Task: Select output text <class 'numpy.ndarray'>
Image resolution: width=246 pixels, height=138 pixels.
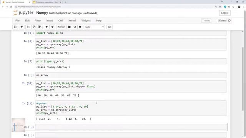Action: tap(53, 67)
